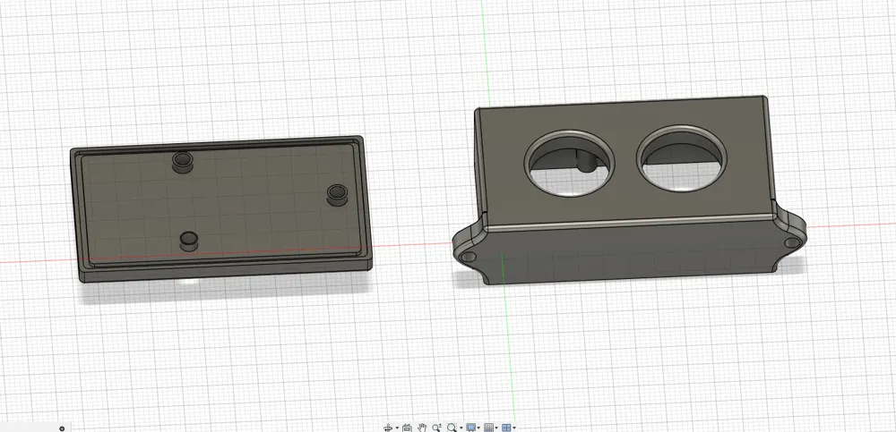Viewport: 896px width, 432px height.
Task: Select the right circular hole on enclosure
Action: (x=682, y=158)
